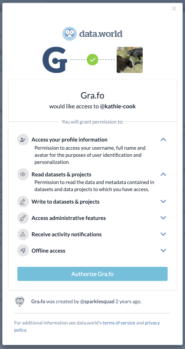Image resolution: width=185 pixels, height=349 pixels.
Task: Click the pencil icon for Write datasets
Action: click(x=23, y=202)
